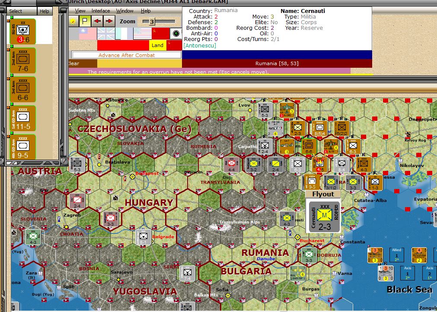The image size is (437, 312).
Task: Click the 5-3 unit near Bratislava
Action: click(x=77, y=165)
